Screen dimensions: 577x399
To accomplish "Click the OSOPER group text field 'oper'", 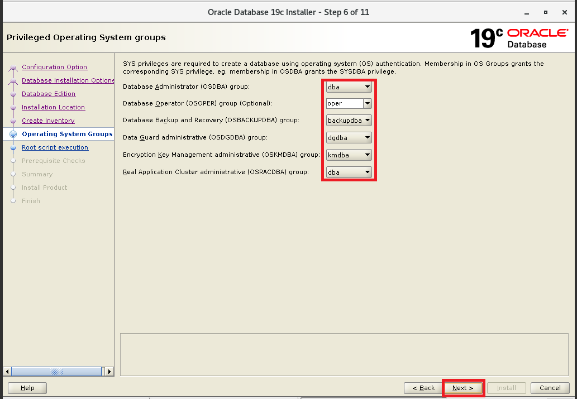I will tap(345, 103).
